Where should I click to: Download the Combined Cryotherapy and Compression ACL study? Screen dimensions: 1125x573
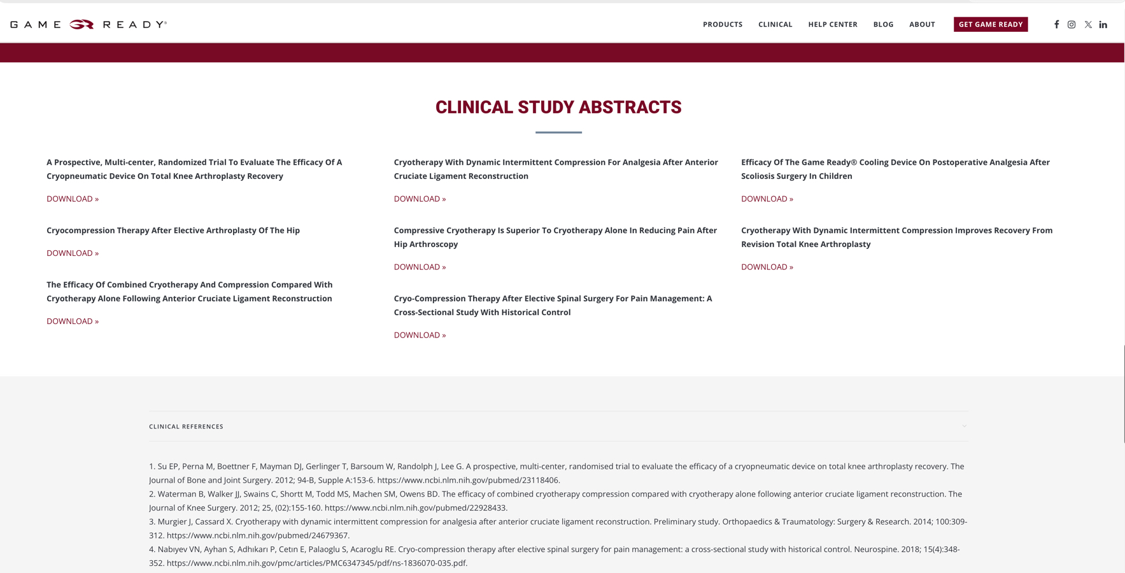coord(73,322)
